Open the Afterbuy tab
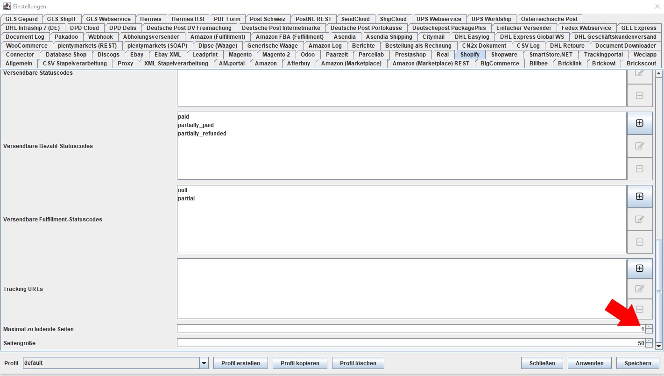Image resolution: width=664 pixels, height=376 pixels. click(x=298, y=64)
